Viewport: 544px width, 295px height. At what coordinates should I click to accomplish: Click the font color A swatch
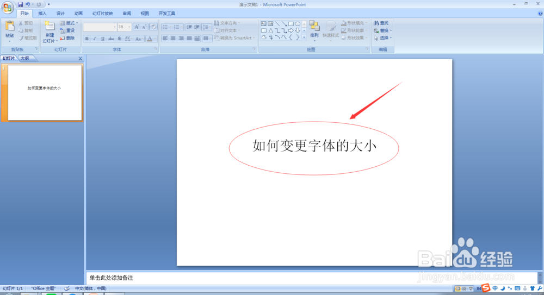150,39
